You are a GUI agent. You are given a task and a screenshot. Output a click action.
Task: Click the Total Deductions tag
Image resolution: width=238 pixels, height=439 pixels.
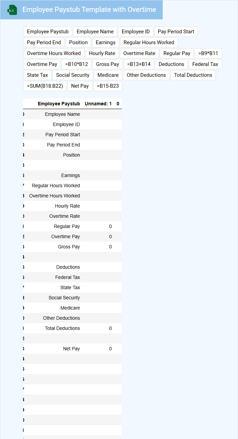(193, 75)
